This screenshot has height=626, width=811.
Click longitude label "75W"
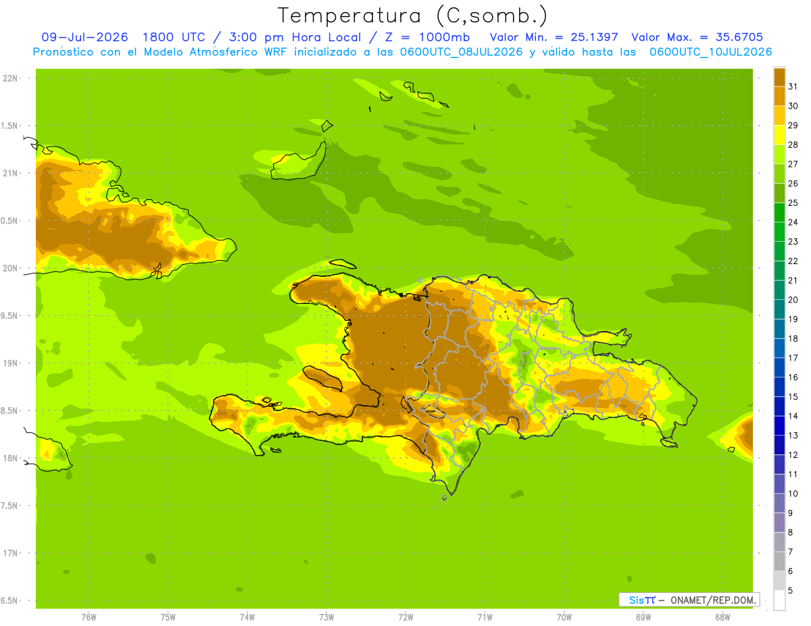[x=168, y=617]
